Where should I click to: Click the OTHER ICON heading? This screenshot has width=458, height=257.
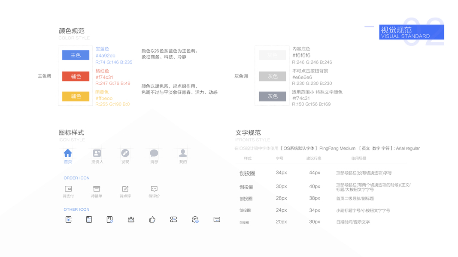point(76,209)
